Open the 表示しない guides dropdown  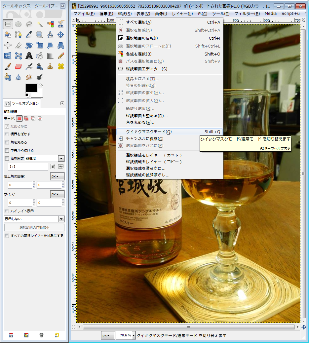click(61, 219)
